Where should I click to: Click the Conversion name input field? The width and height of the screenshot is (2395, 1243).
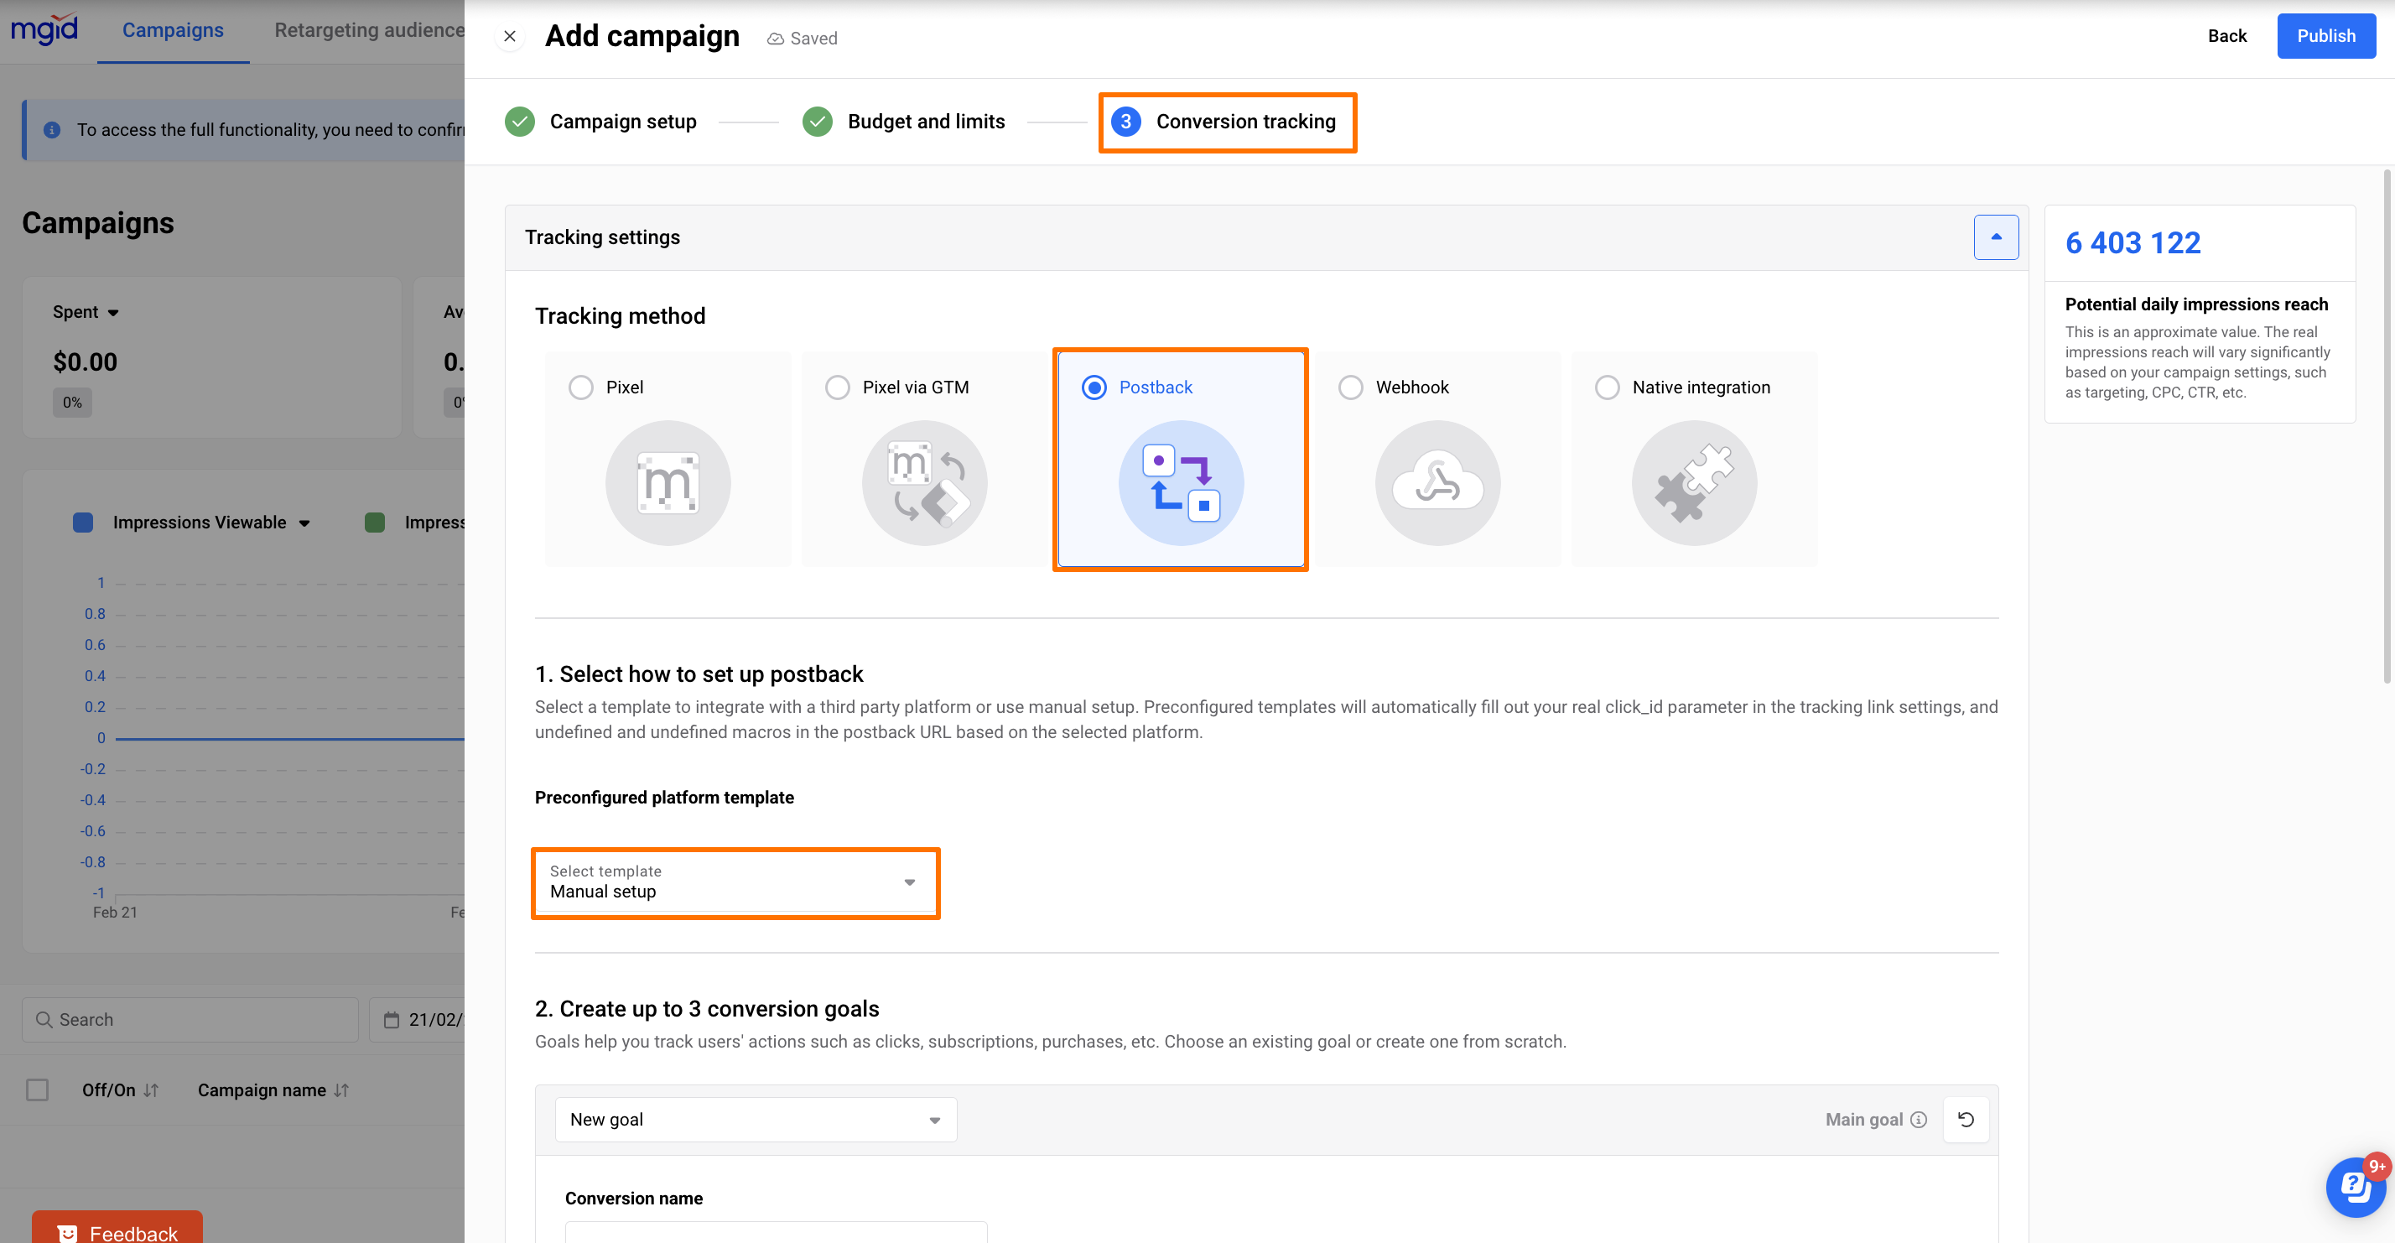(x=776, y=1233)
